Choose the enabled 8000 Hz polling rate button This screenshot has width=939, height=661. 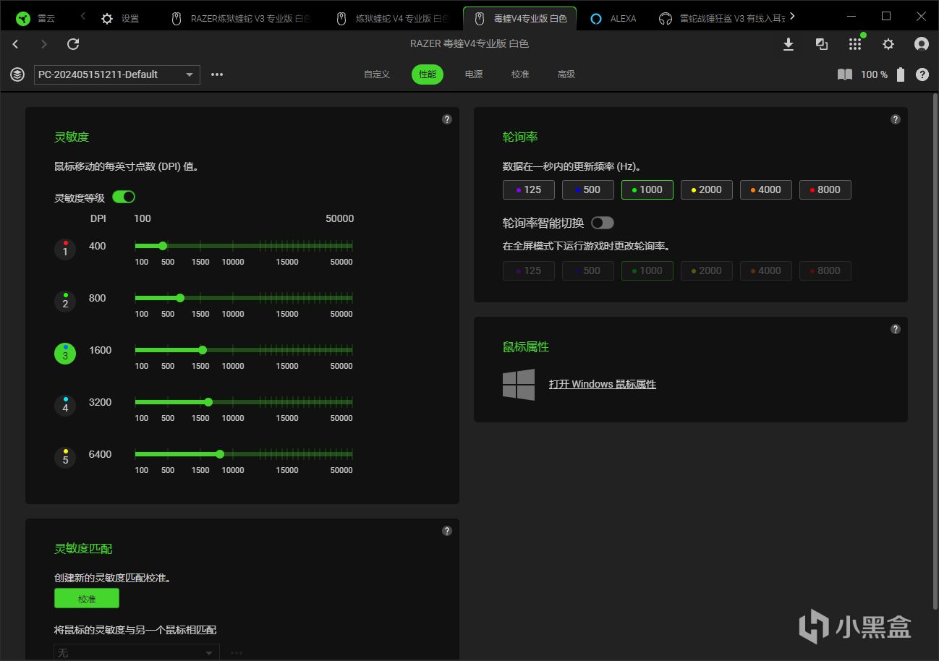[825, 189]
